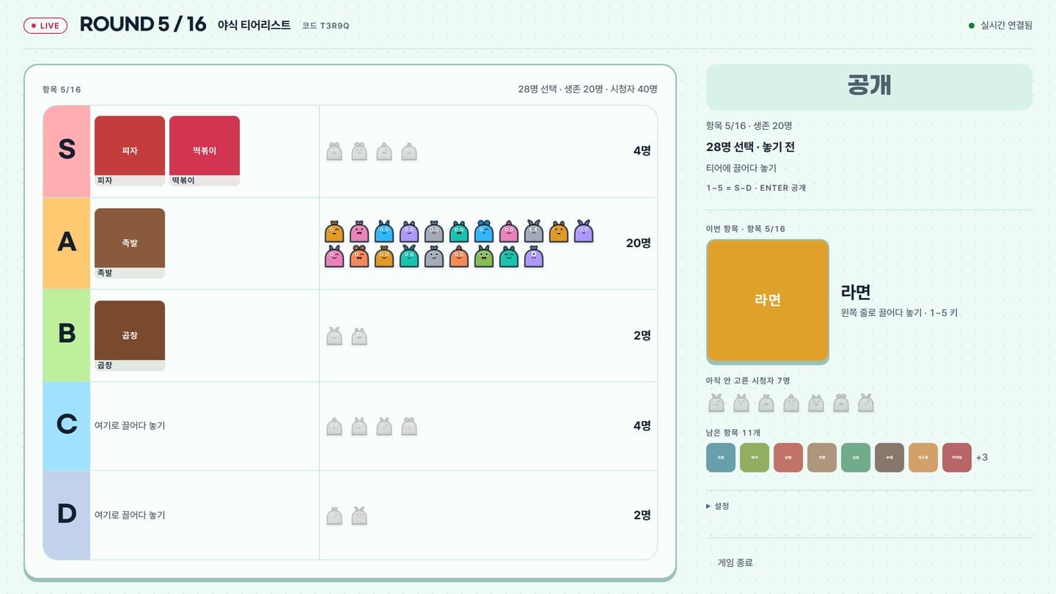Click the 곱창 card in B tier
Screen dimensions: 1056x594
[x=130, y=336]
